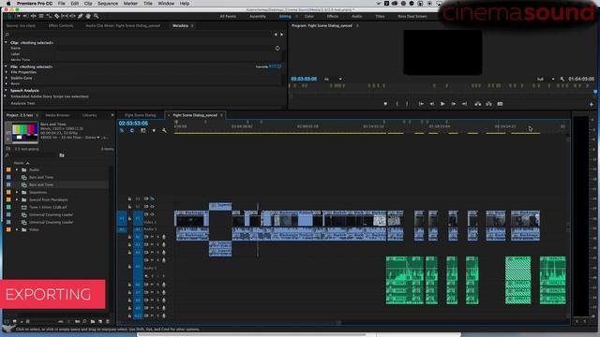
Task: Switch to the Effect Controls tab
Action: point(60,25)
